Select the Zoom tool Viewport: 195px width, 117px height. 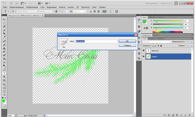pos(4,95)
